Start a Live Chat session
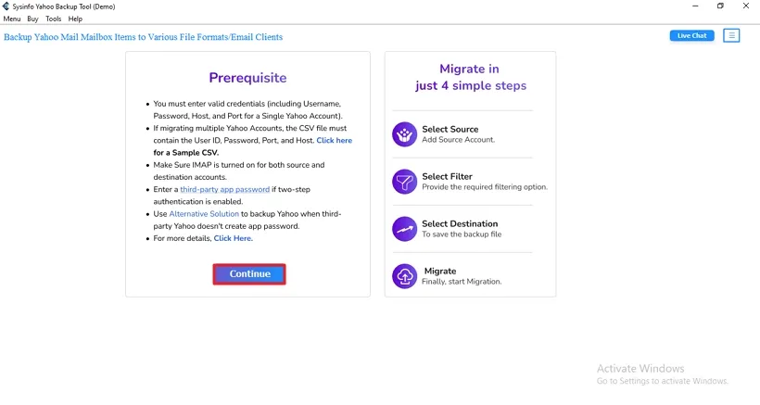The height and width of the screenshot is (405, 760). pos(691,36)
